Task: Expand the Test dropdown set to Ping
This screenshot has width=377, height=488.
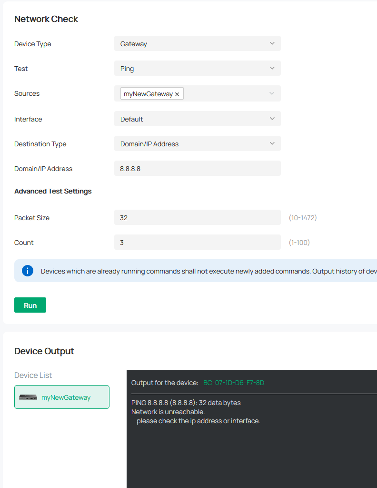Action: pyautogui.click(x=197, y=68)
